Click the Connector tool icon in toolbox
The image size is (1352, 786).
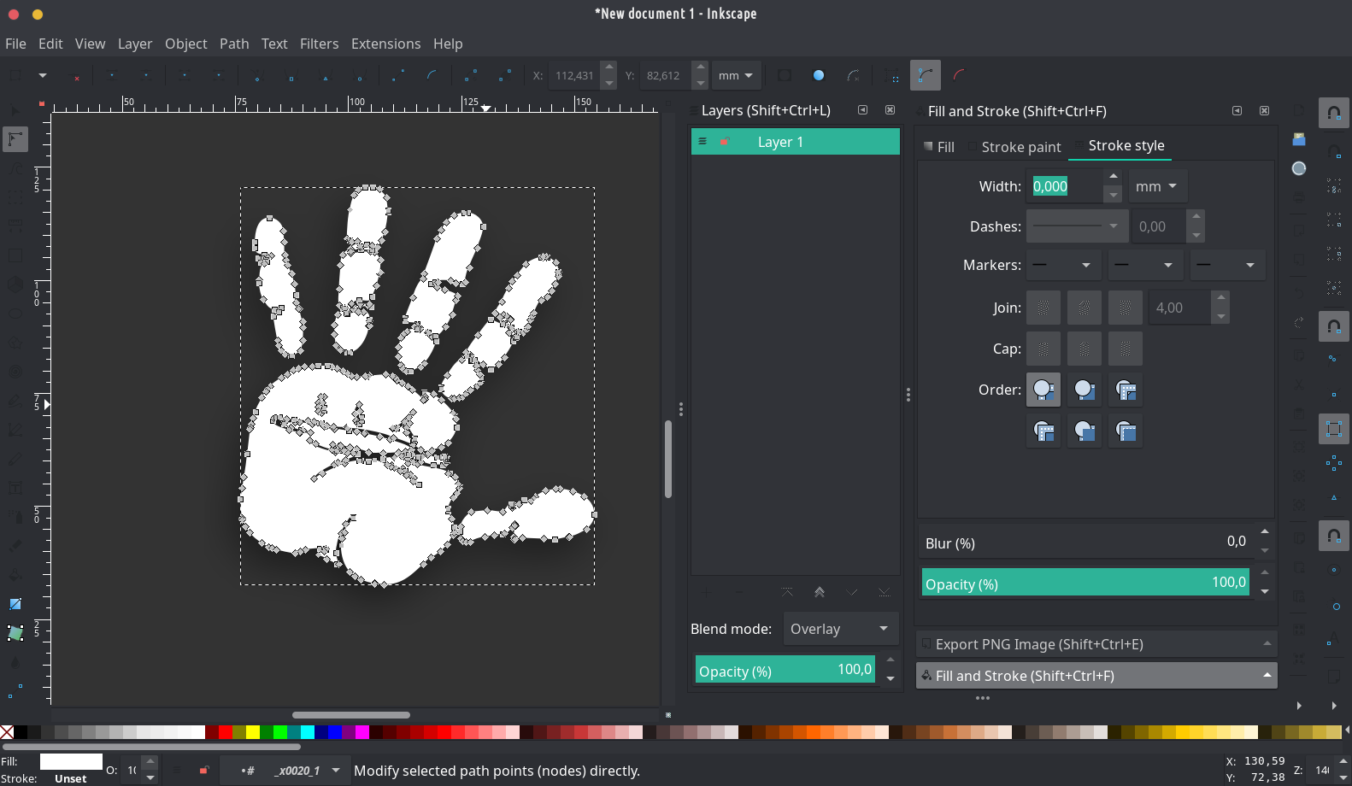click(15, 689)
